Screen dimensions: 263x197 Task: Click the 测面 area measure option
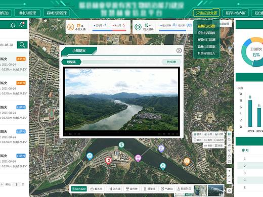pyautogui.click(x=219, y=145)
